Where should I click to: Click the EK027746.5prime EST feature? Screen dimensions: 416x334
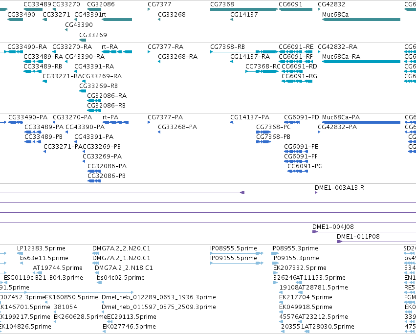[x=104, y=332]
